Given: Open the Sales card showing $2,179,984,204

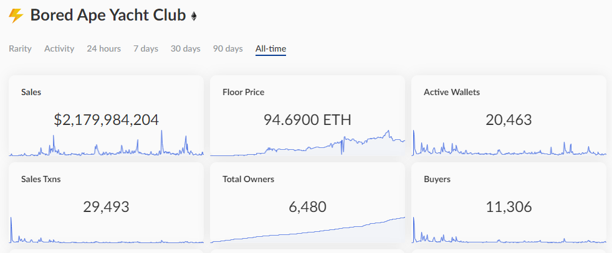Looking at the screenshot, I should 106,93.
